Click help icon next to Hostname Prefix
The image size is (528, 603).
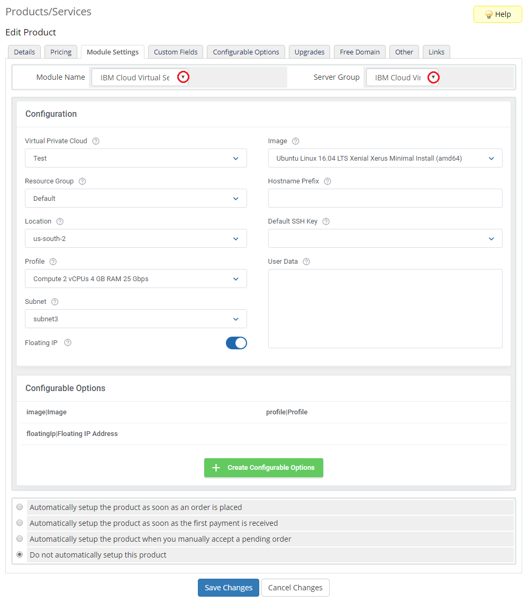click(327, 181)
